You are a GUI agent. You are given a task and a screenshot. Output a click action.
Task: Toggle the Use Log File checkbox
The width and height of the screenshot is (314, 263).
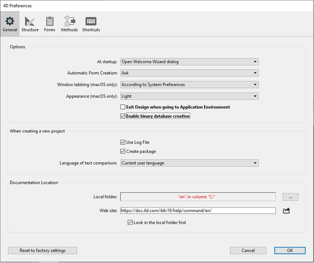(x=123, y=142)
